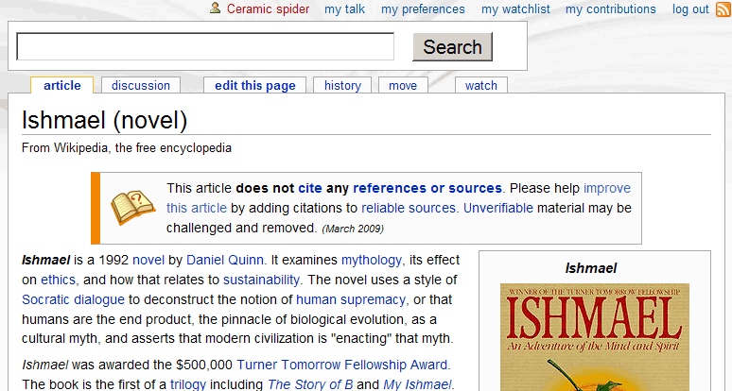Click the question-mark book icon in notice
Image resolution: width=732 pixels, height=391 pixels.
point(132,207)
